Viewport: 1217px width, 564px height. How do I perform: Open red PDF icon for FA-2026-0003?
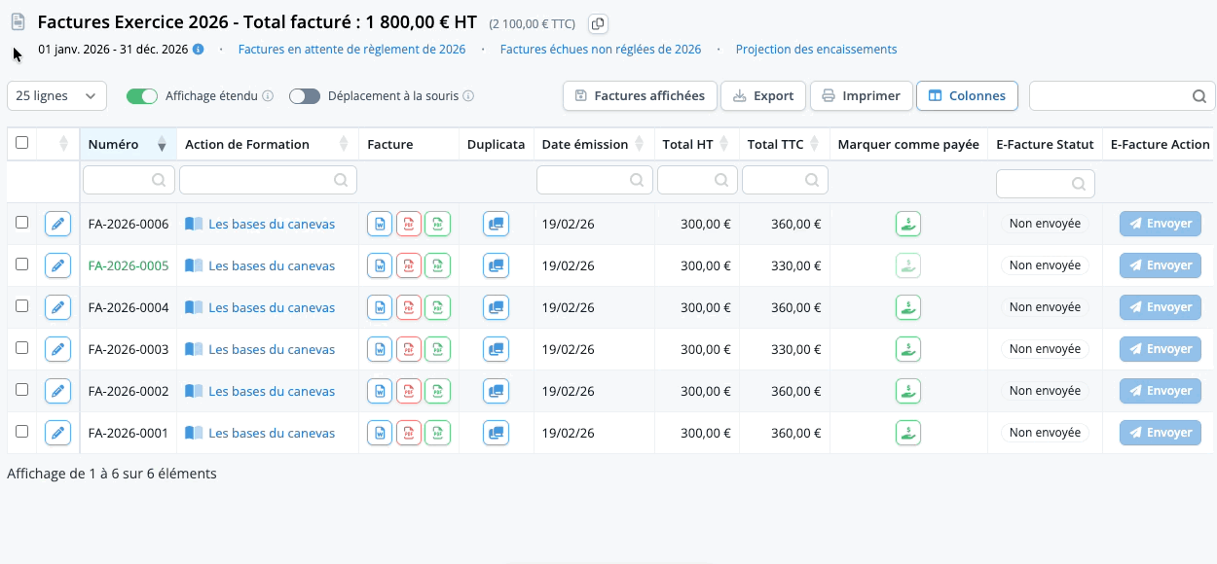(409, 349)
